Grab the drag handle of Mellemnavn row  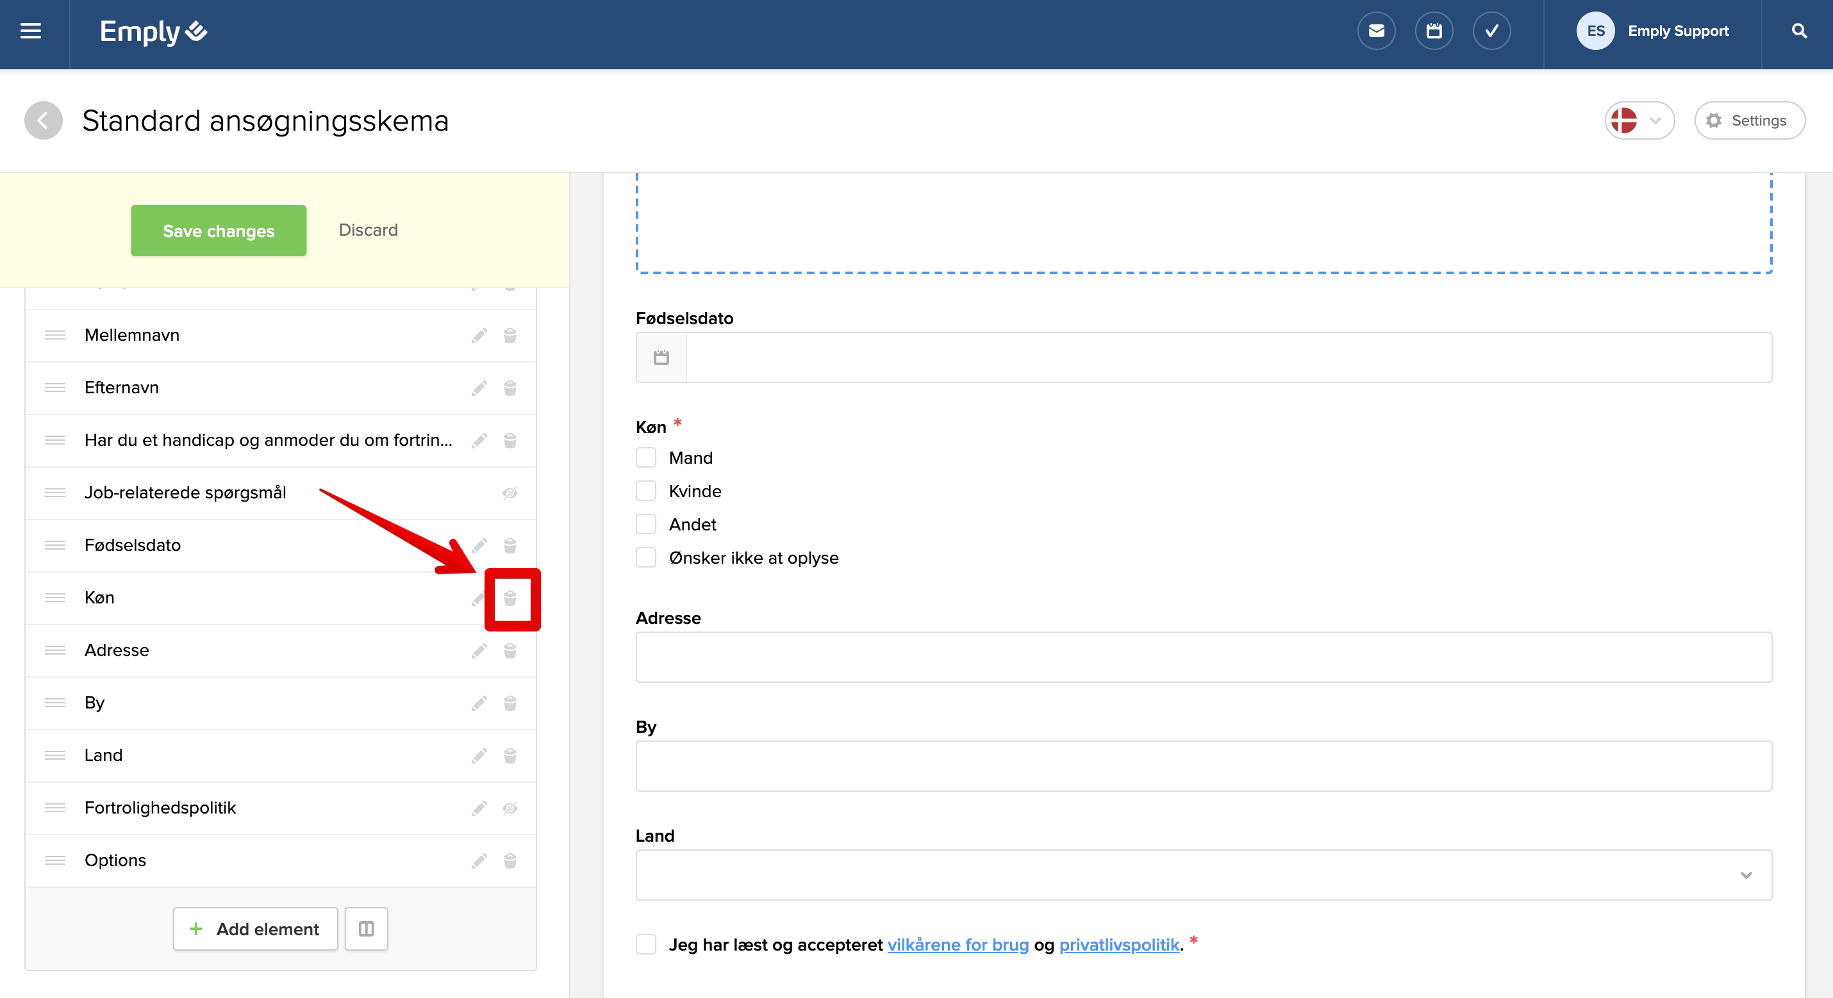click(x=54, y=335)
